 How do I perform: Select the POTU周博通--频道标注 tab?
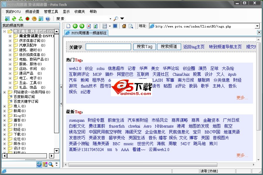click(x=86, y=33)
